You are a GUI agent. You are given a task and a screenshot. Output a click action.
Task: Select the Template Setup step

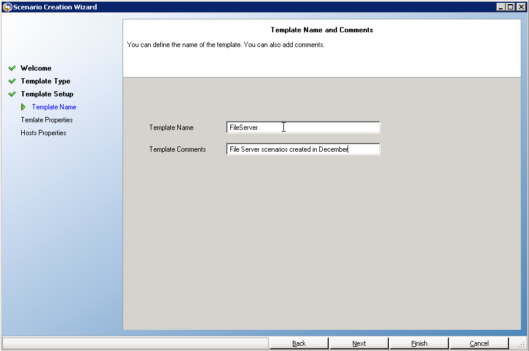coord(47,94)
